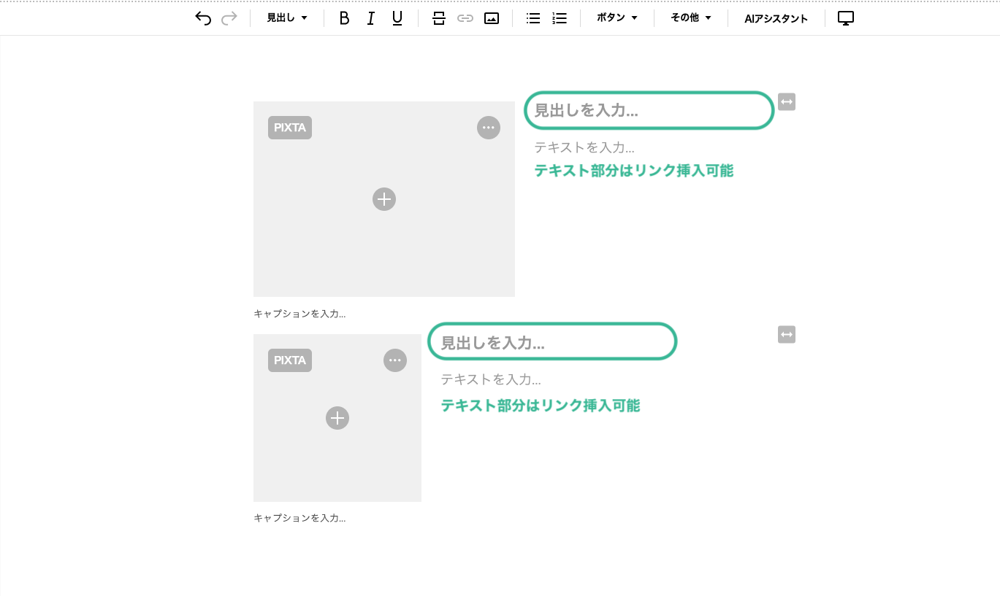1000x596 pixels.
Task: Click the upper テキスト部分はリンク挿入可能 link
Action: click(634, 171)
